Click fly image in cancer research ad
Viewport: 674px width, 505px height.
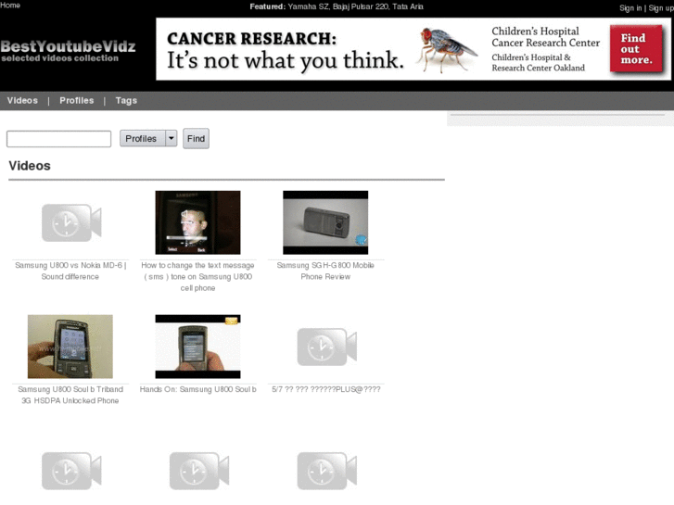click(x=446, y=49)
